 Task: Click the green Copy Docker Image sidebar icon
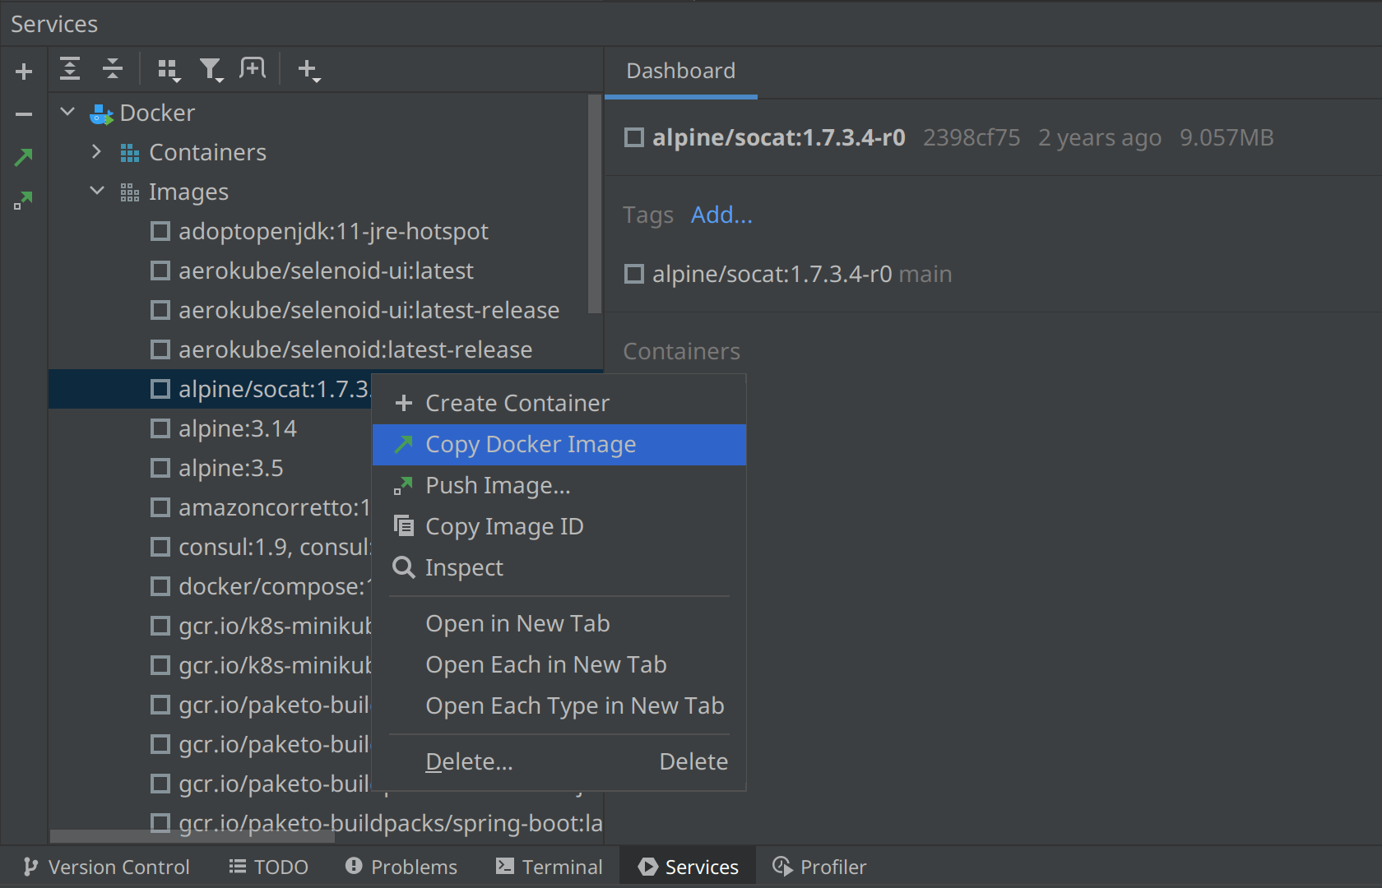24,157
